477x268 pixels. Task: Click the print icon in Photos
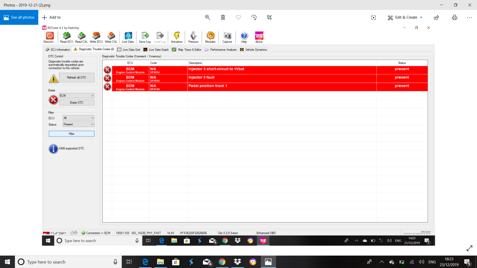455,17
